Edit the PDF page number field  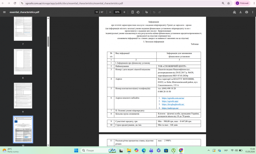pyautogui.click(x=97, y=12)
